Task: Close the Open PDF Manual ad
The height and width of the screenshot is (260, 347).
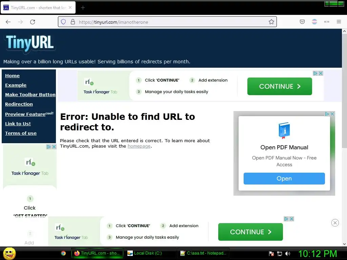Action: [x=332, y=114]
